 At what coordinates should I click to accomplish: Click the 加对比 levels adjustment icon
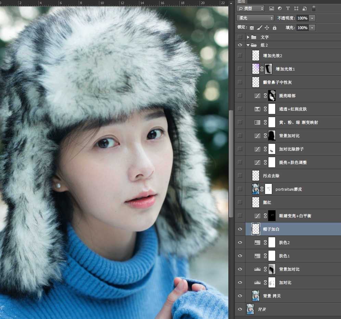(257, 282)
